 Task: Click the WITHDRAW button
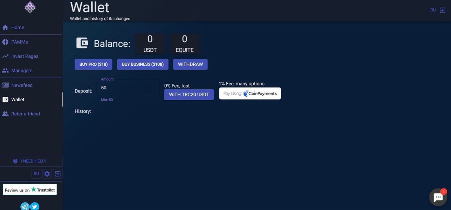190,64
